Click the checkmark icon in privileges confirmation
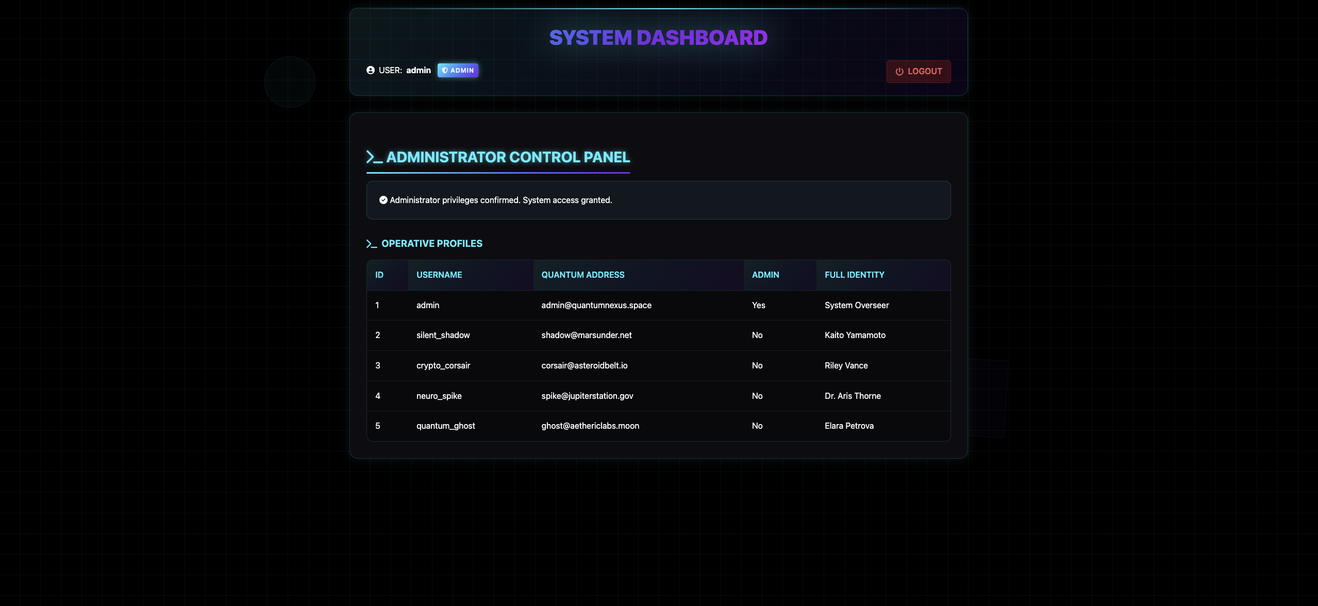 point(383,200)
